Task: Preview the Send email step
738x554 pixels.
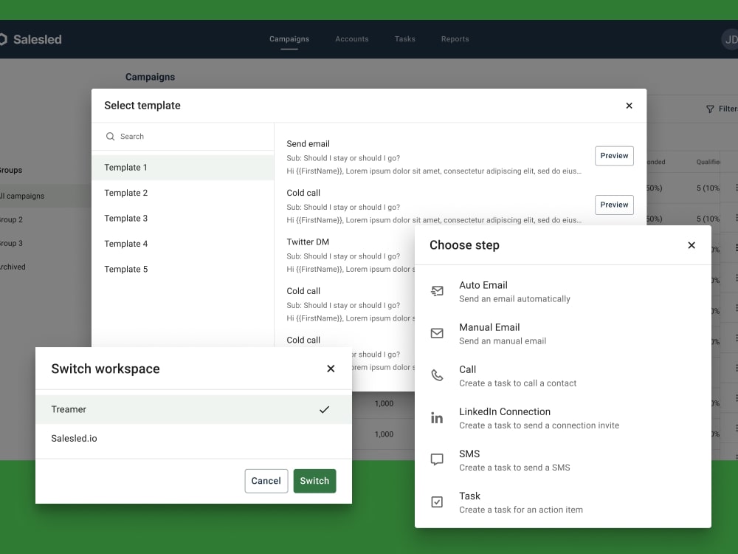Action: pos(614,156)
